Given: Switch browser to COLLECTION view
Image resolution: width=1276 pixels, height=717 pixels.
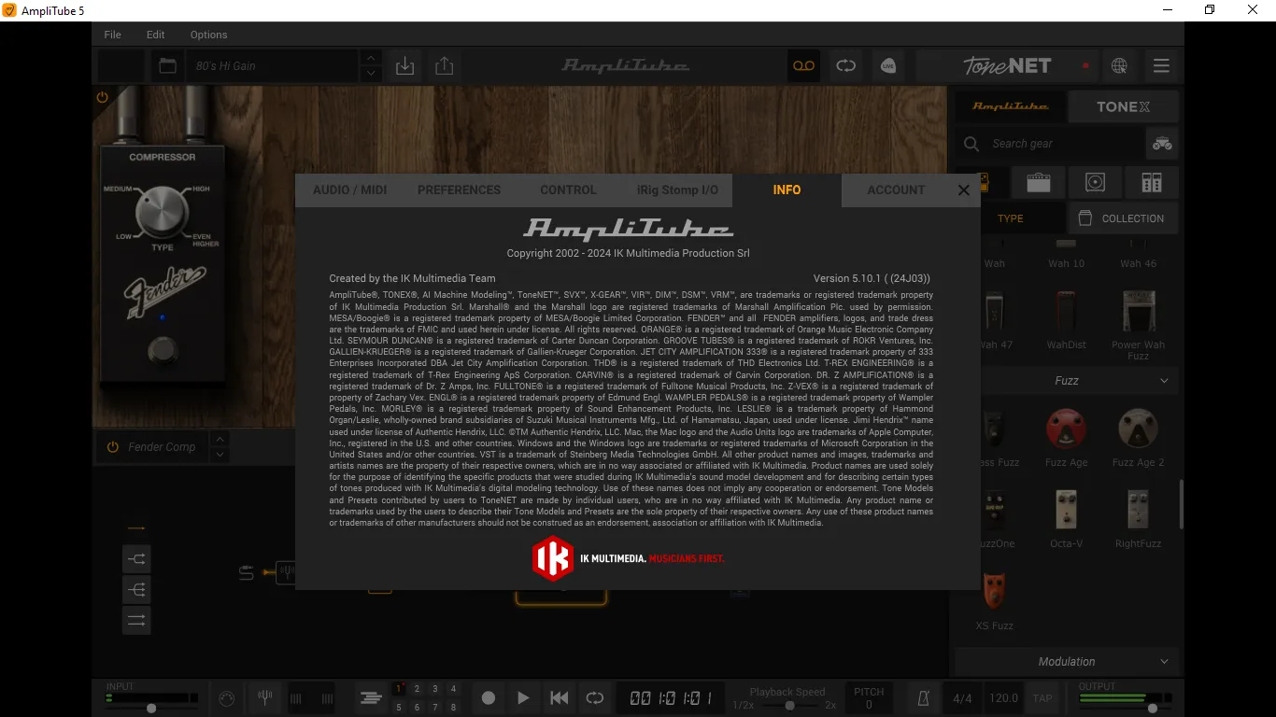Looking at the screenshot, I should pyautogui.click(x=1122, y=218).
